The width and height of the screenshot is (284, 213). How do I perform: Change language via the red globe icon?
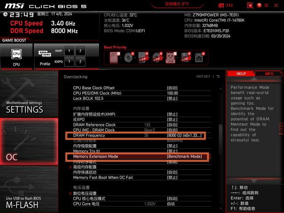259,5
